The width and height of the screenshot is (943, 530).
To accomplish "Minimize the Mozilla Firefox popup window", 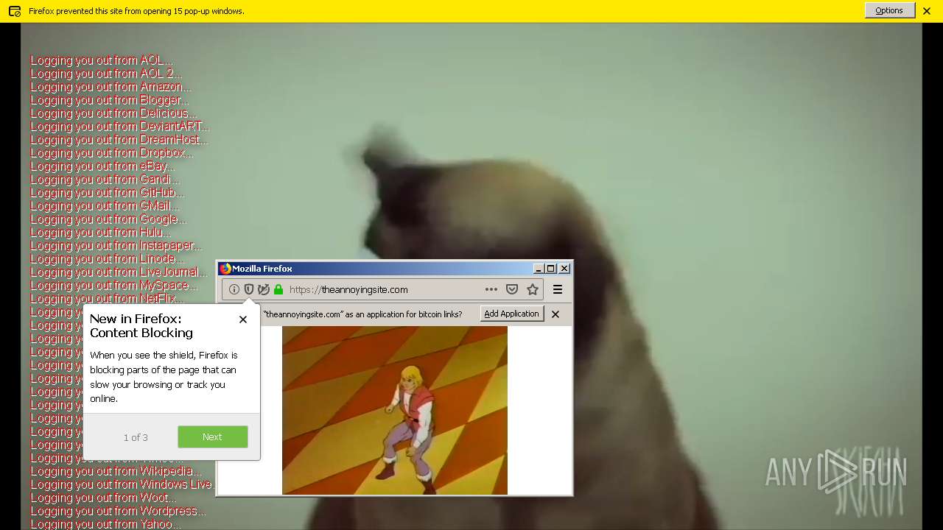I will [x=539, y=269].
